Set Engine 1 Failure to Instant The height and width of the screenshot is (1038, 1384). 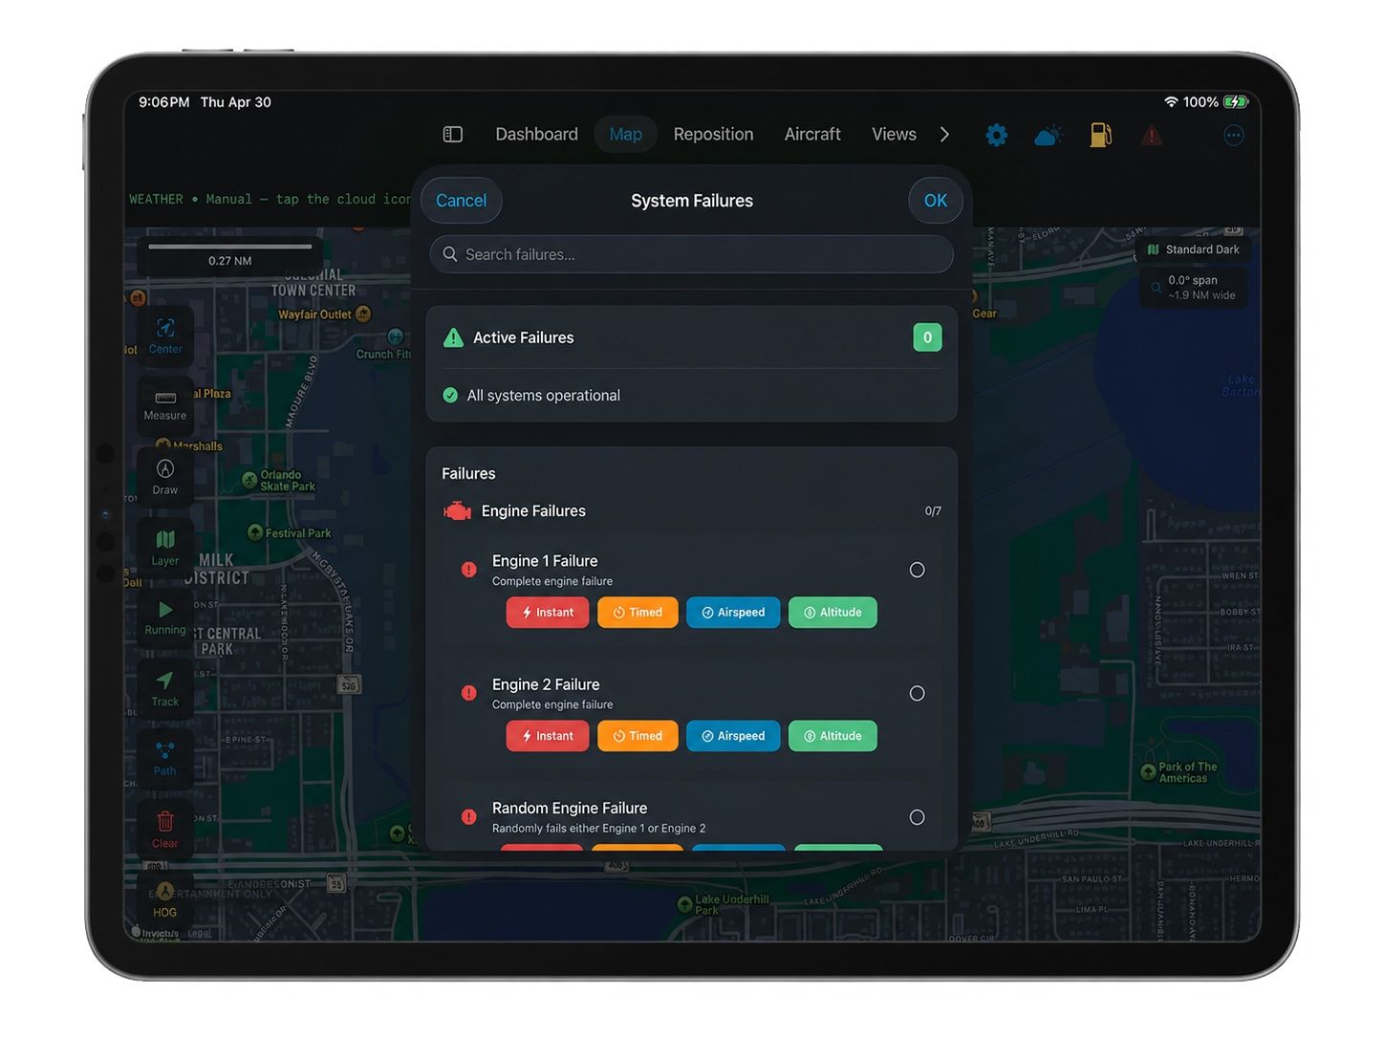(548, 613)
